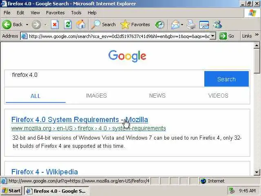
Task: Click the Windows flag logo
Action: pos(252,13)
